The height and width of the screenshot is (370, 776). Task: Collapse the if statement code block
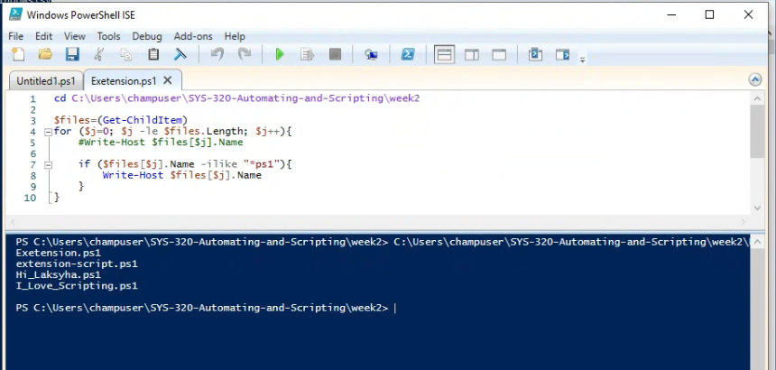(48, 164)
